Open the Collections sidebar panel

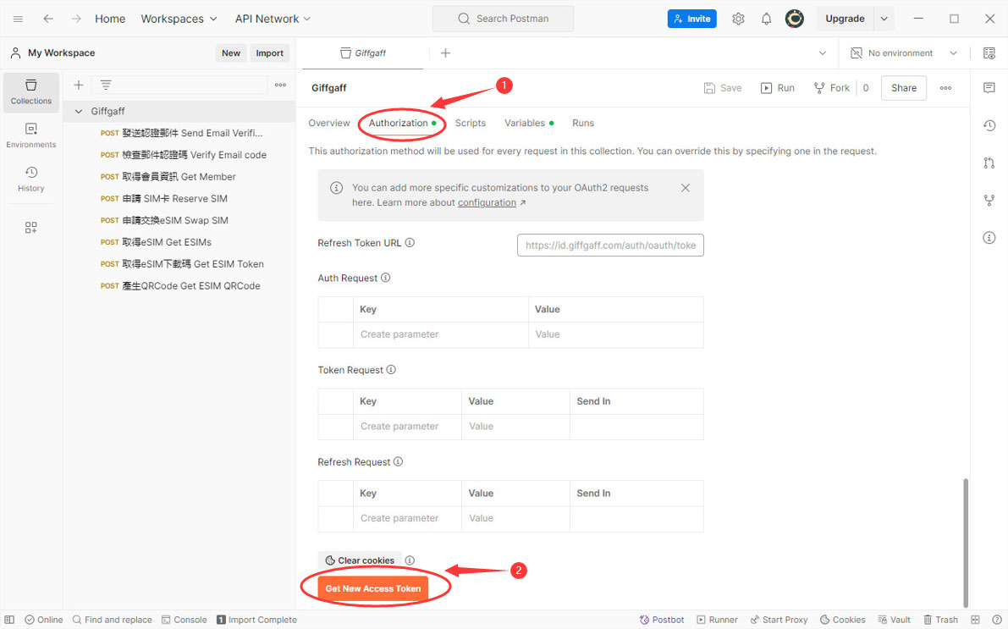[31, 92]
